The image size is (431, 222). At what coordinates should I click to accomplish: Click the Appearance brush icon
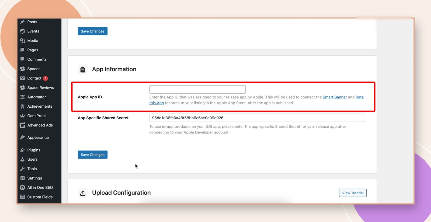pyautogui.click(x=22, y=138)
